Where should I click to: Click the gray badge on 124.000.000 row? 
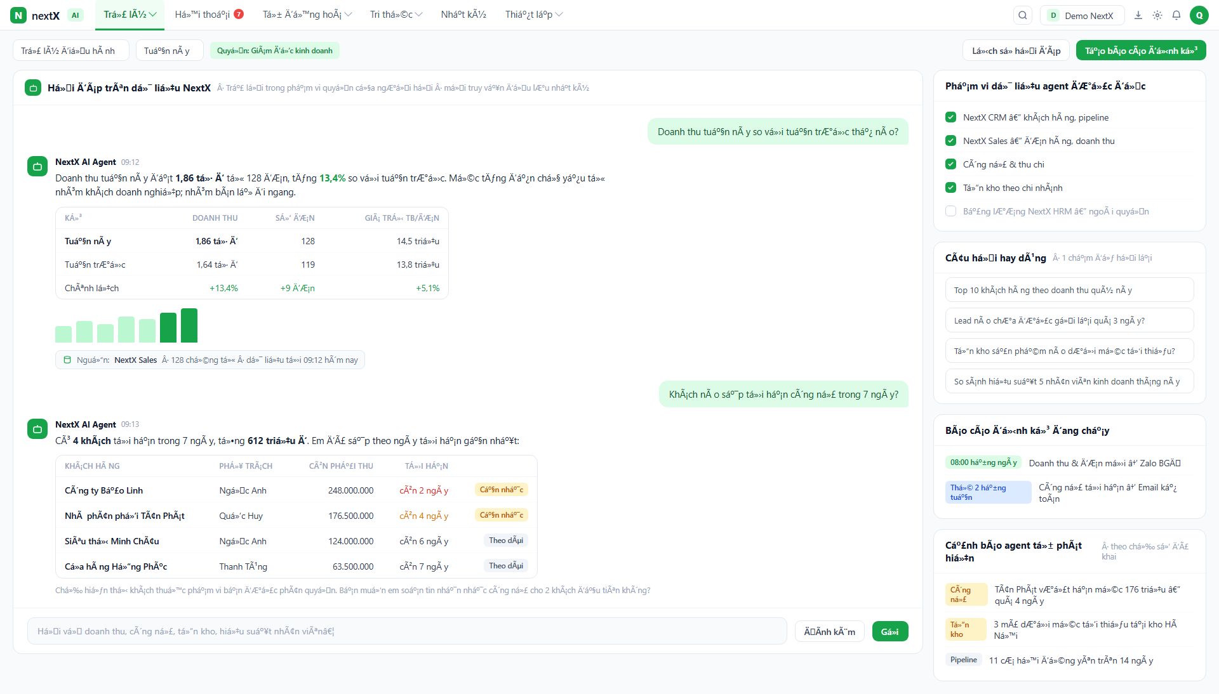coord(506,540)
